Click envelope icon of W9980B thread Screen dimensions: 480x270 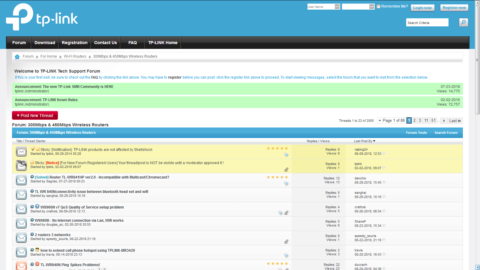(21, 223)
